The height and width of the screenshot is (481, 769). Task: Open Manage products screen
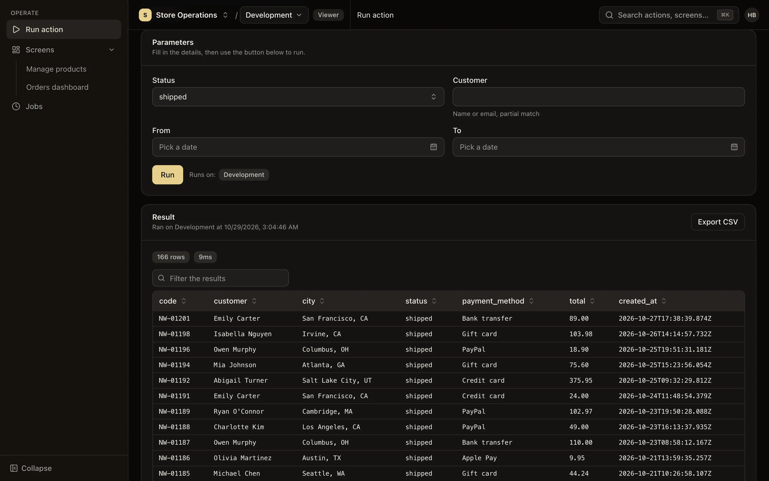pos(56,69)
